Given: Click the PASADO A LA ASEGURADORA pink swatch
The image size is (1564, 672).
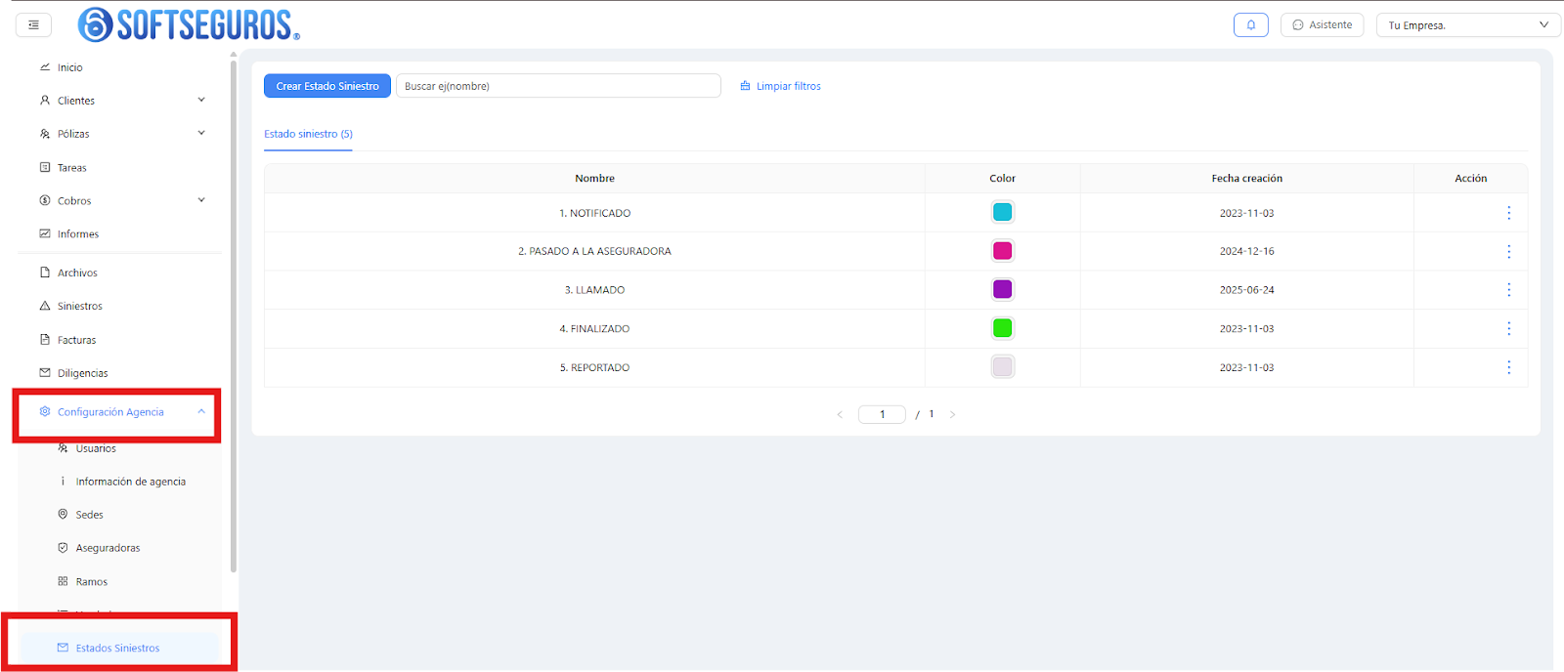Looking at the screenshot, I should point(1002,251).
